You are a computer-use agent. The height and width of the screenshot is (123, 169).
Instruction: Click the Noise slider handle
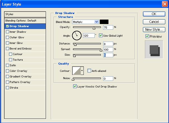point(73,79)
